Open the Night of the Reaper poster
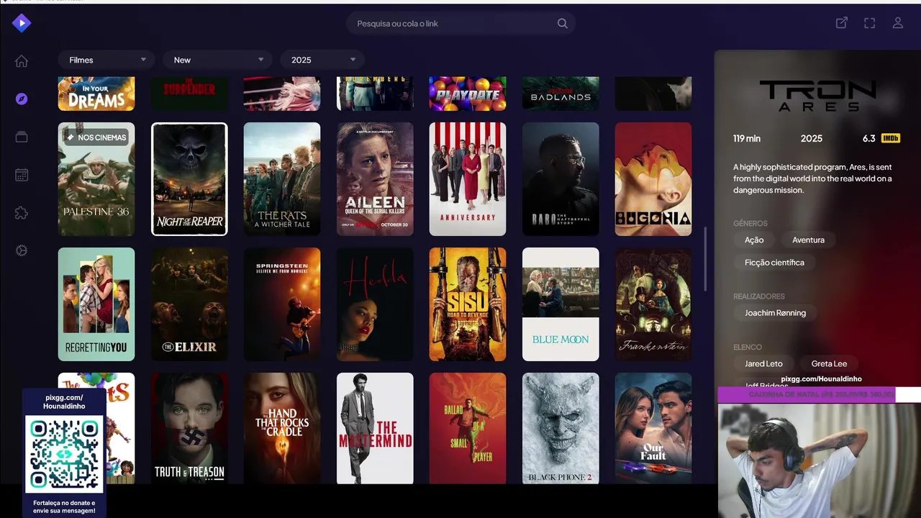The image size is (921, 518). 189,179
